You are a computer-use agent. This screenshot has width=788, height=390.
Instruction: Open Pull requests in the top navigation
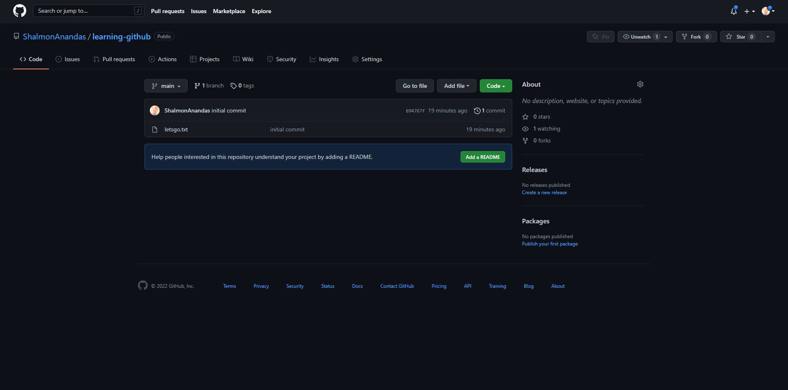167,11
